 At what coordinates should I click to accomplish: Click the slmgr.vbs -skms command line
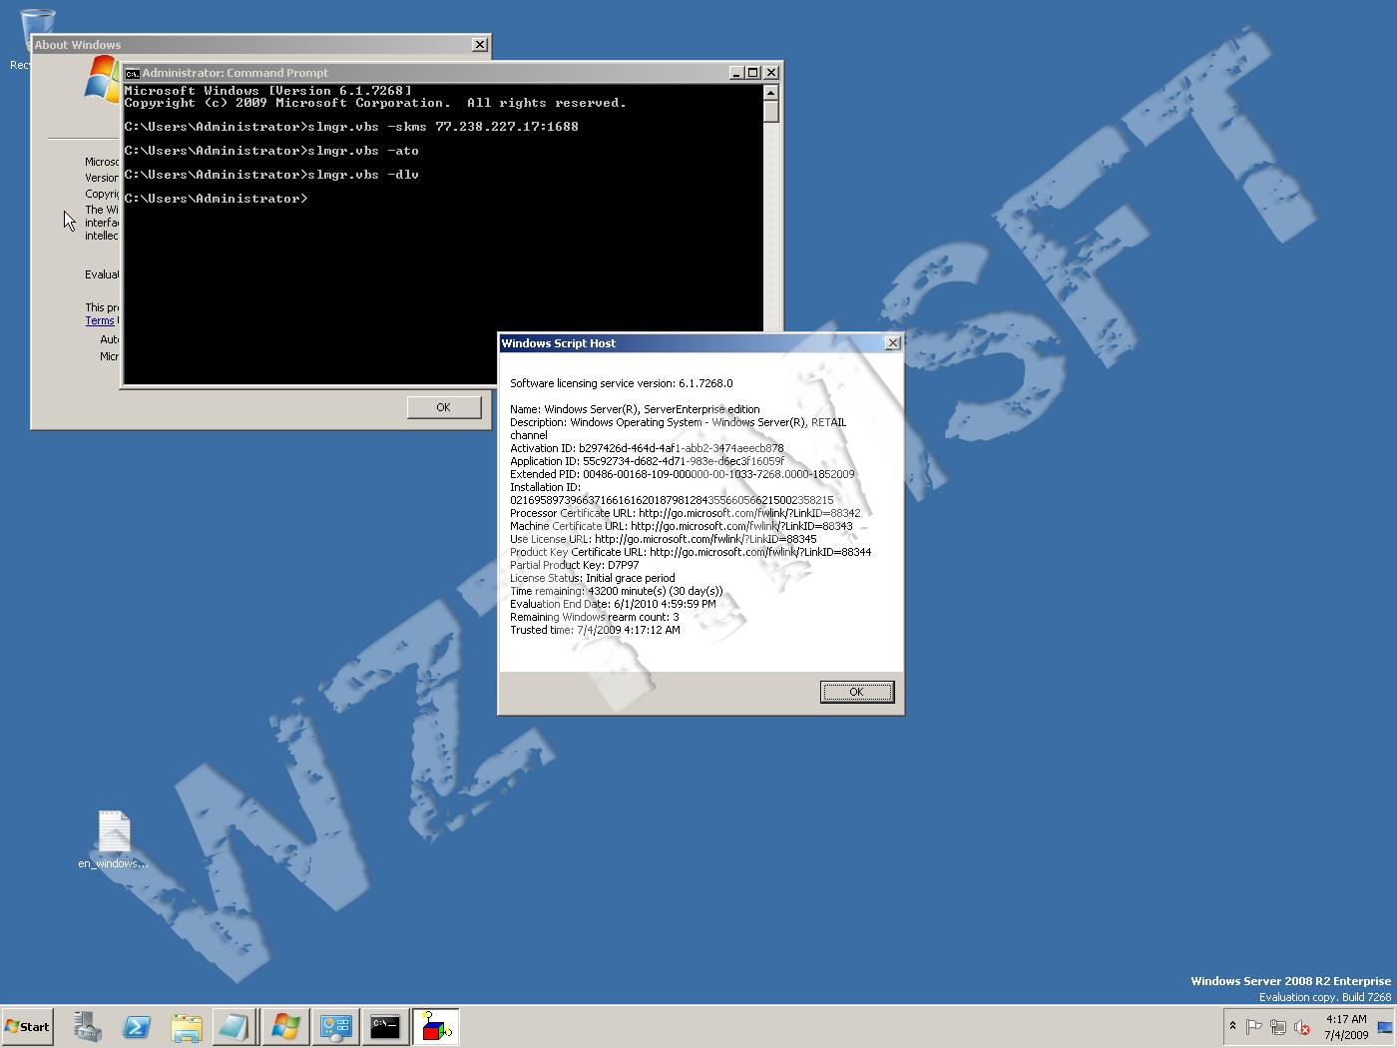tap(351, 127)
